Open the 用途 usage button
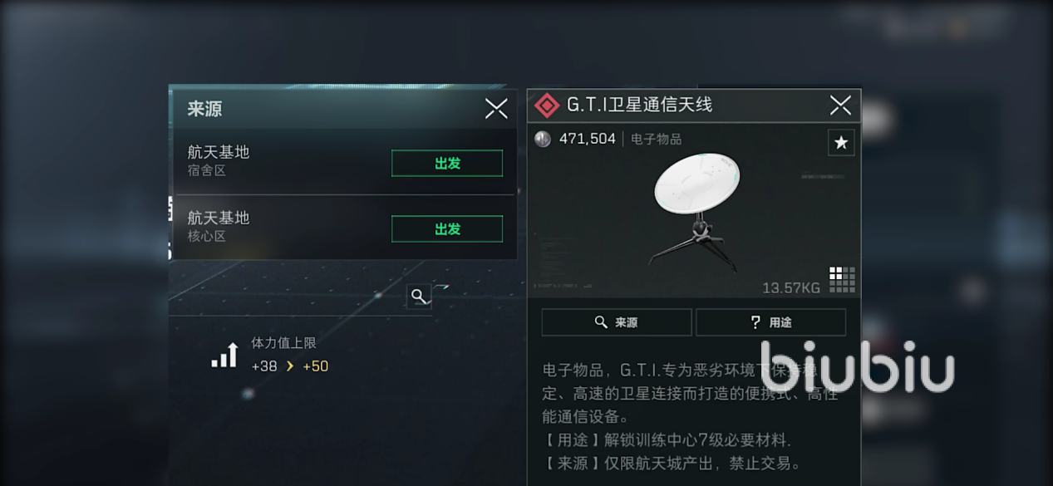 point(770,322)
